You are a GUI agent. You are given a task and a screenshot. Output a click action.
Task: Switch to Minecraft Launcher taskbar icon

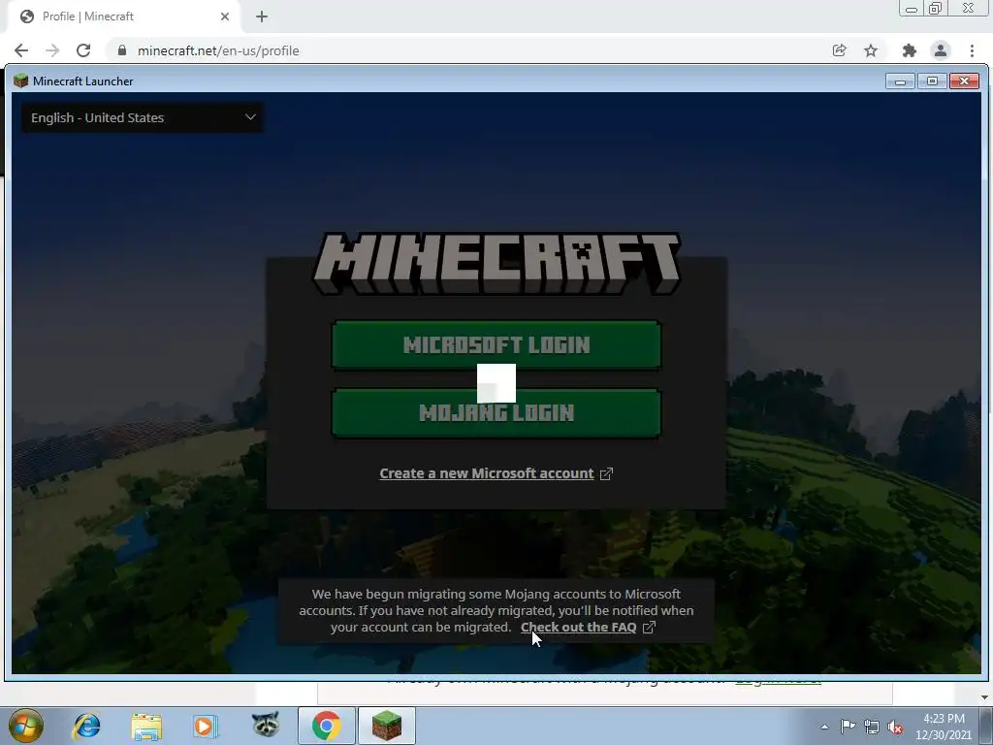pyautogui.click(x=386, y=726)
